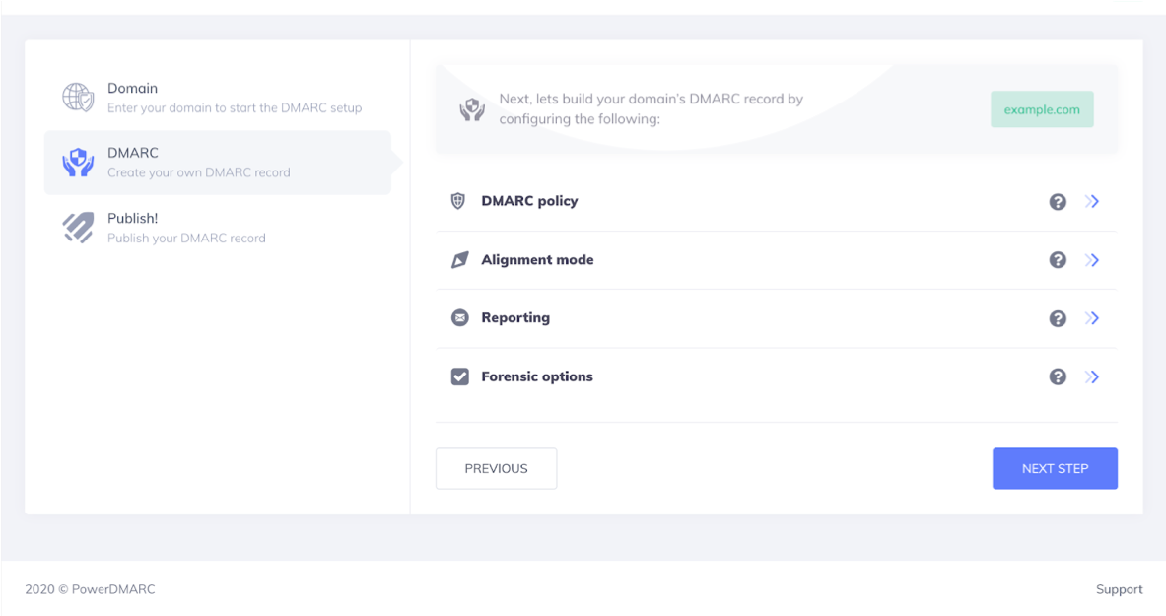Click the envelope icon next to Reporting
This screenshot has width=1166, height=616.
point(460,317)
